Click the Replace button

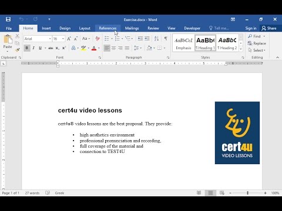coord(257,43)
